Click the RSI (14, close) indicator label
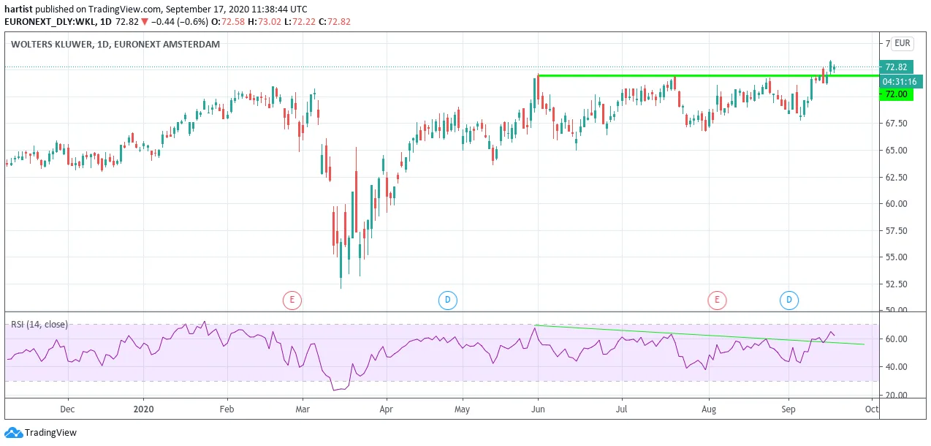 37,324
